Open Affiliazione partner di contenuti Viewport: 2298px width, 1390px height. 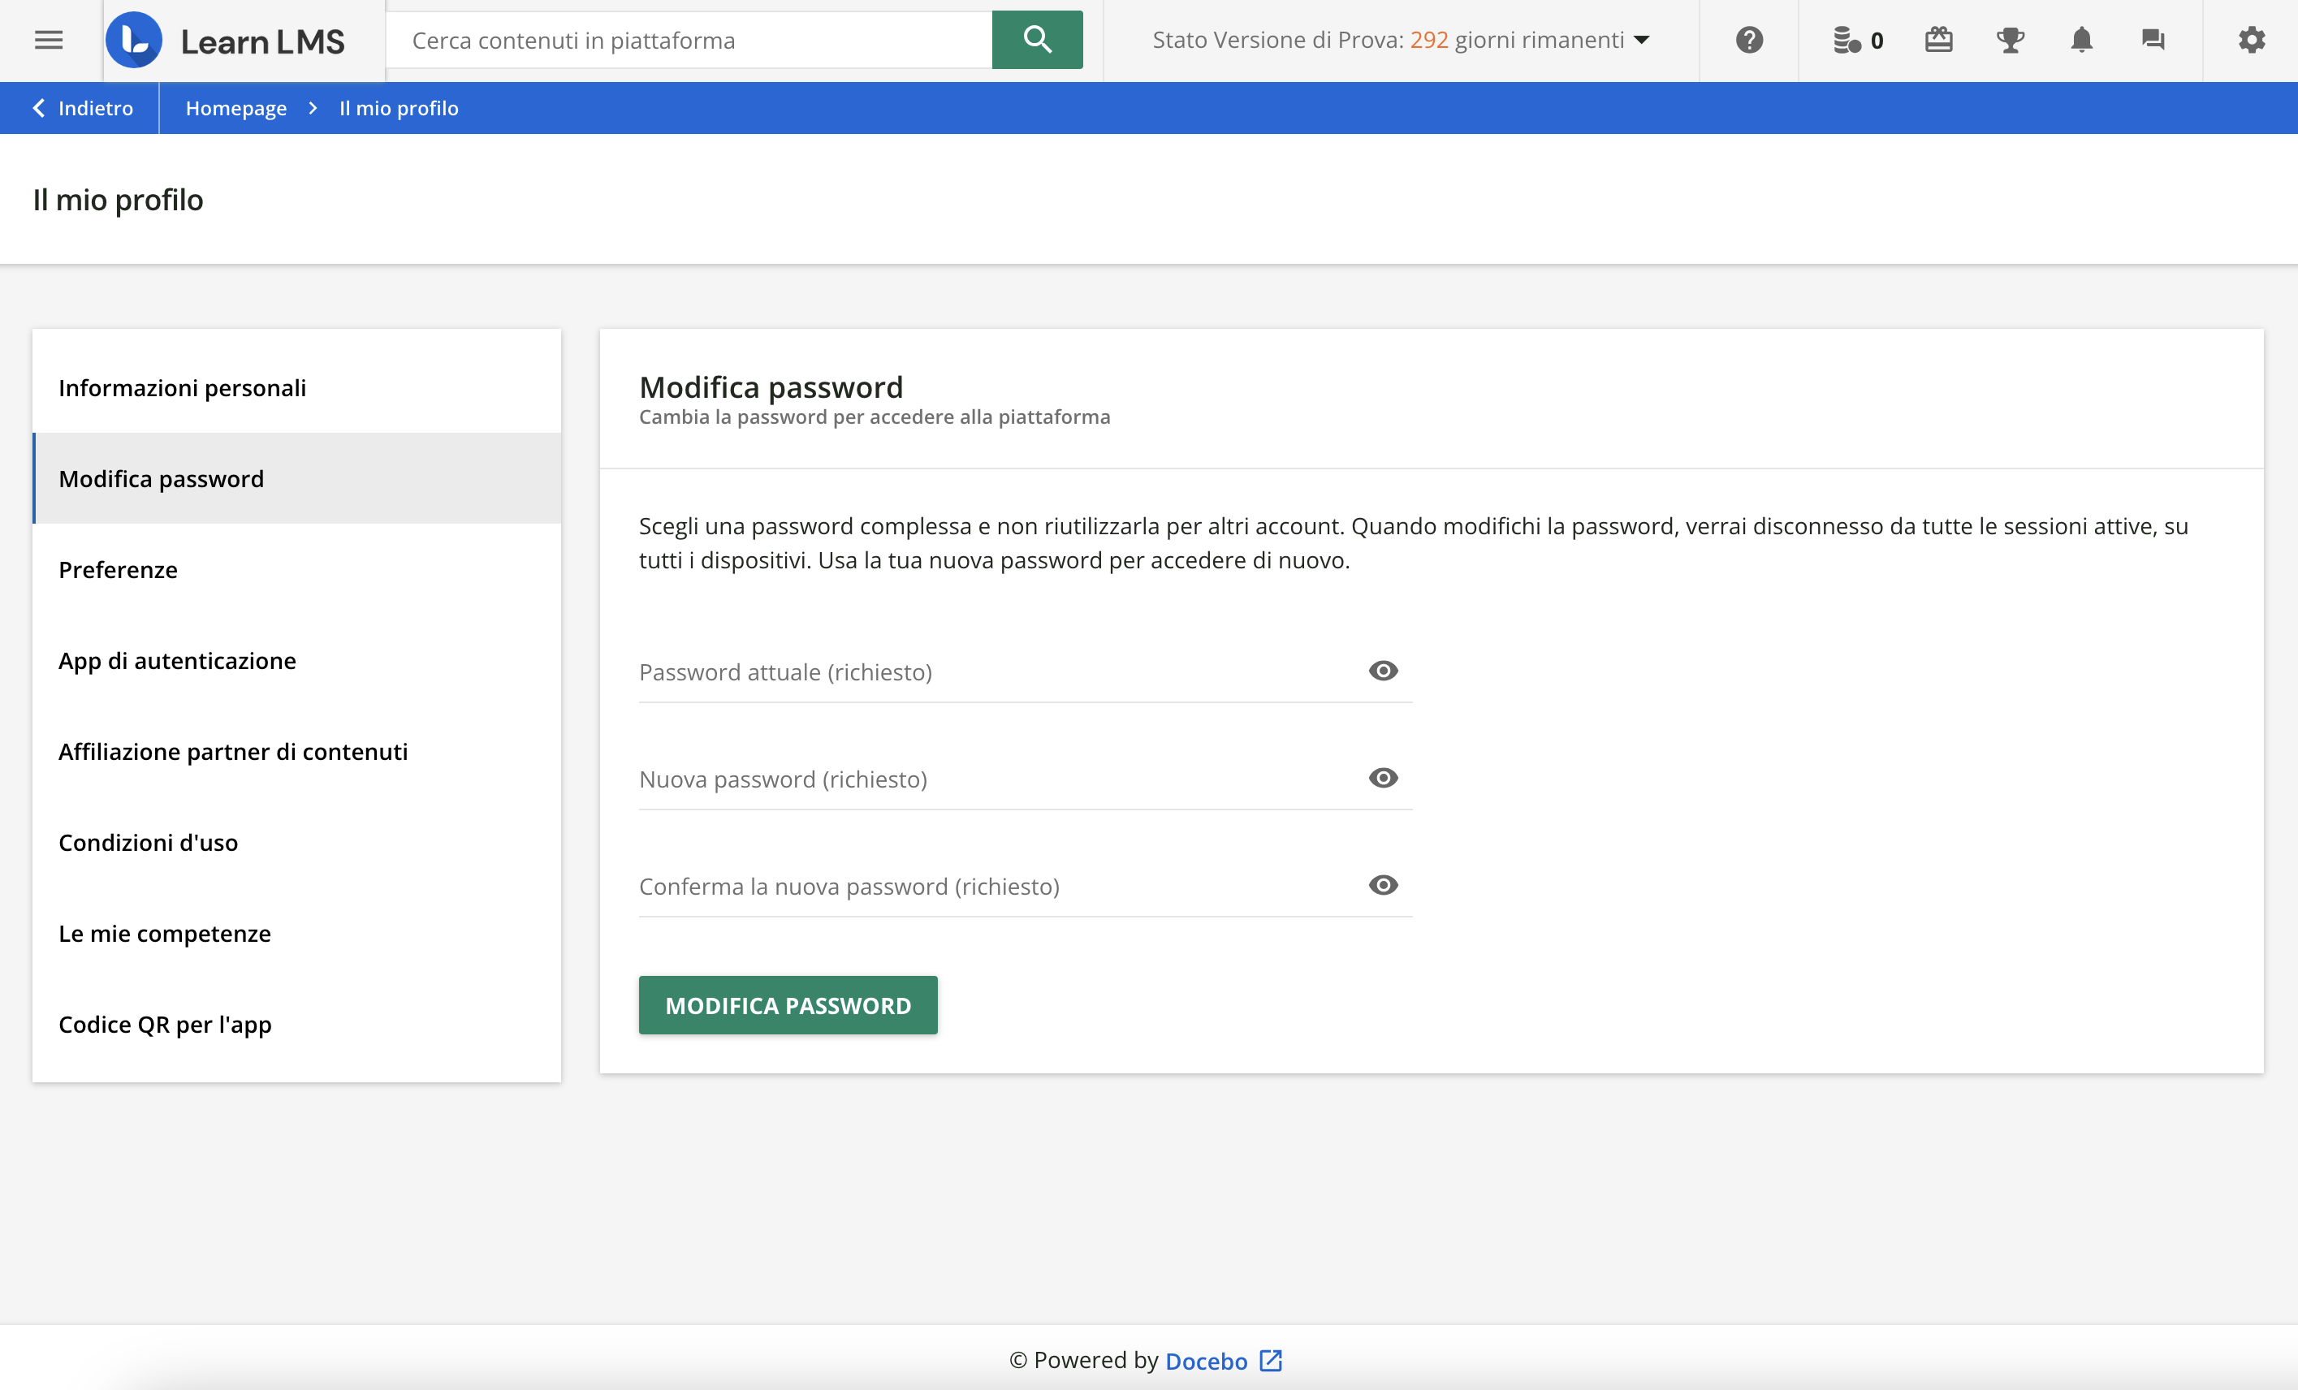click(x=296, y=751)
